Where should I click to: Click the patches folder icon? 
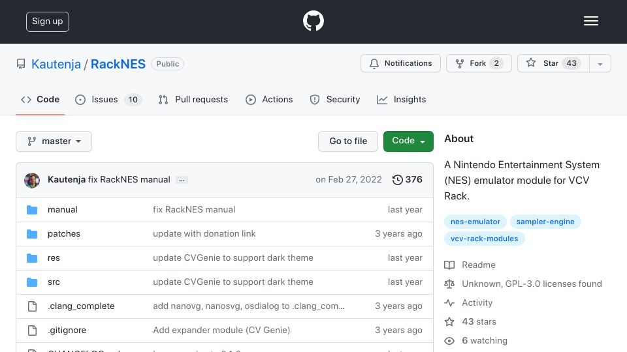click(32, 234)
